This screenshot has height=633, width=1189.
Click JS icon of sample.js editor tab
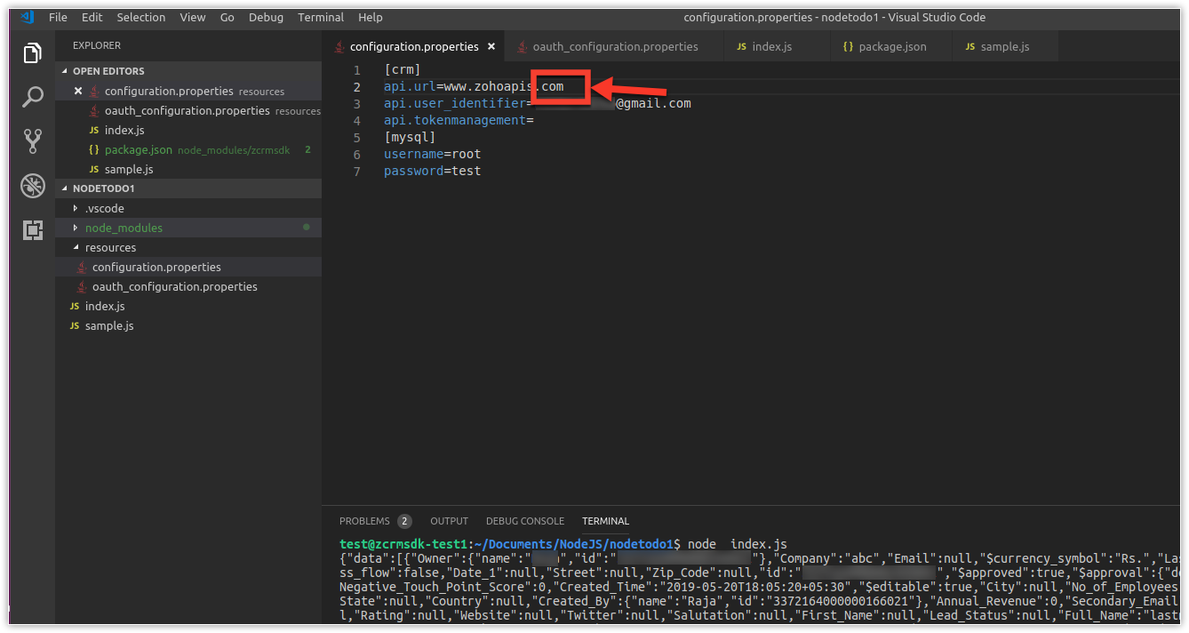970,46
